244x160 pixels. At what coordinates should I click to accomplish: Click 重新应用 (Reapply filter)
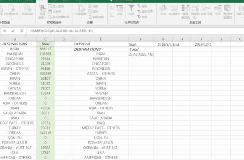[x=145, y=12]
